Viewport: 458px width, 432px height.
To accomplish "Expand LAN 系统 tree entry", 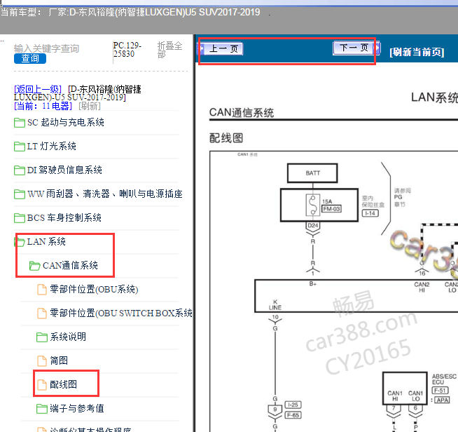I will coord(46,241).
